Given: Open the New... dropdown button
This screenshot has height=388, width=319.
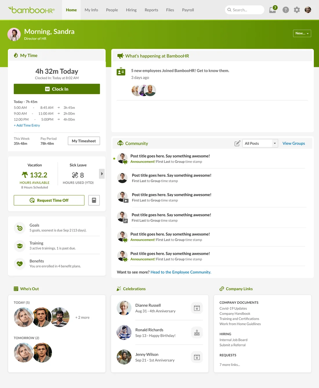Looking at the screenshot, I should pyautogui.click(x=302, y=33).
